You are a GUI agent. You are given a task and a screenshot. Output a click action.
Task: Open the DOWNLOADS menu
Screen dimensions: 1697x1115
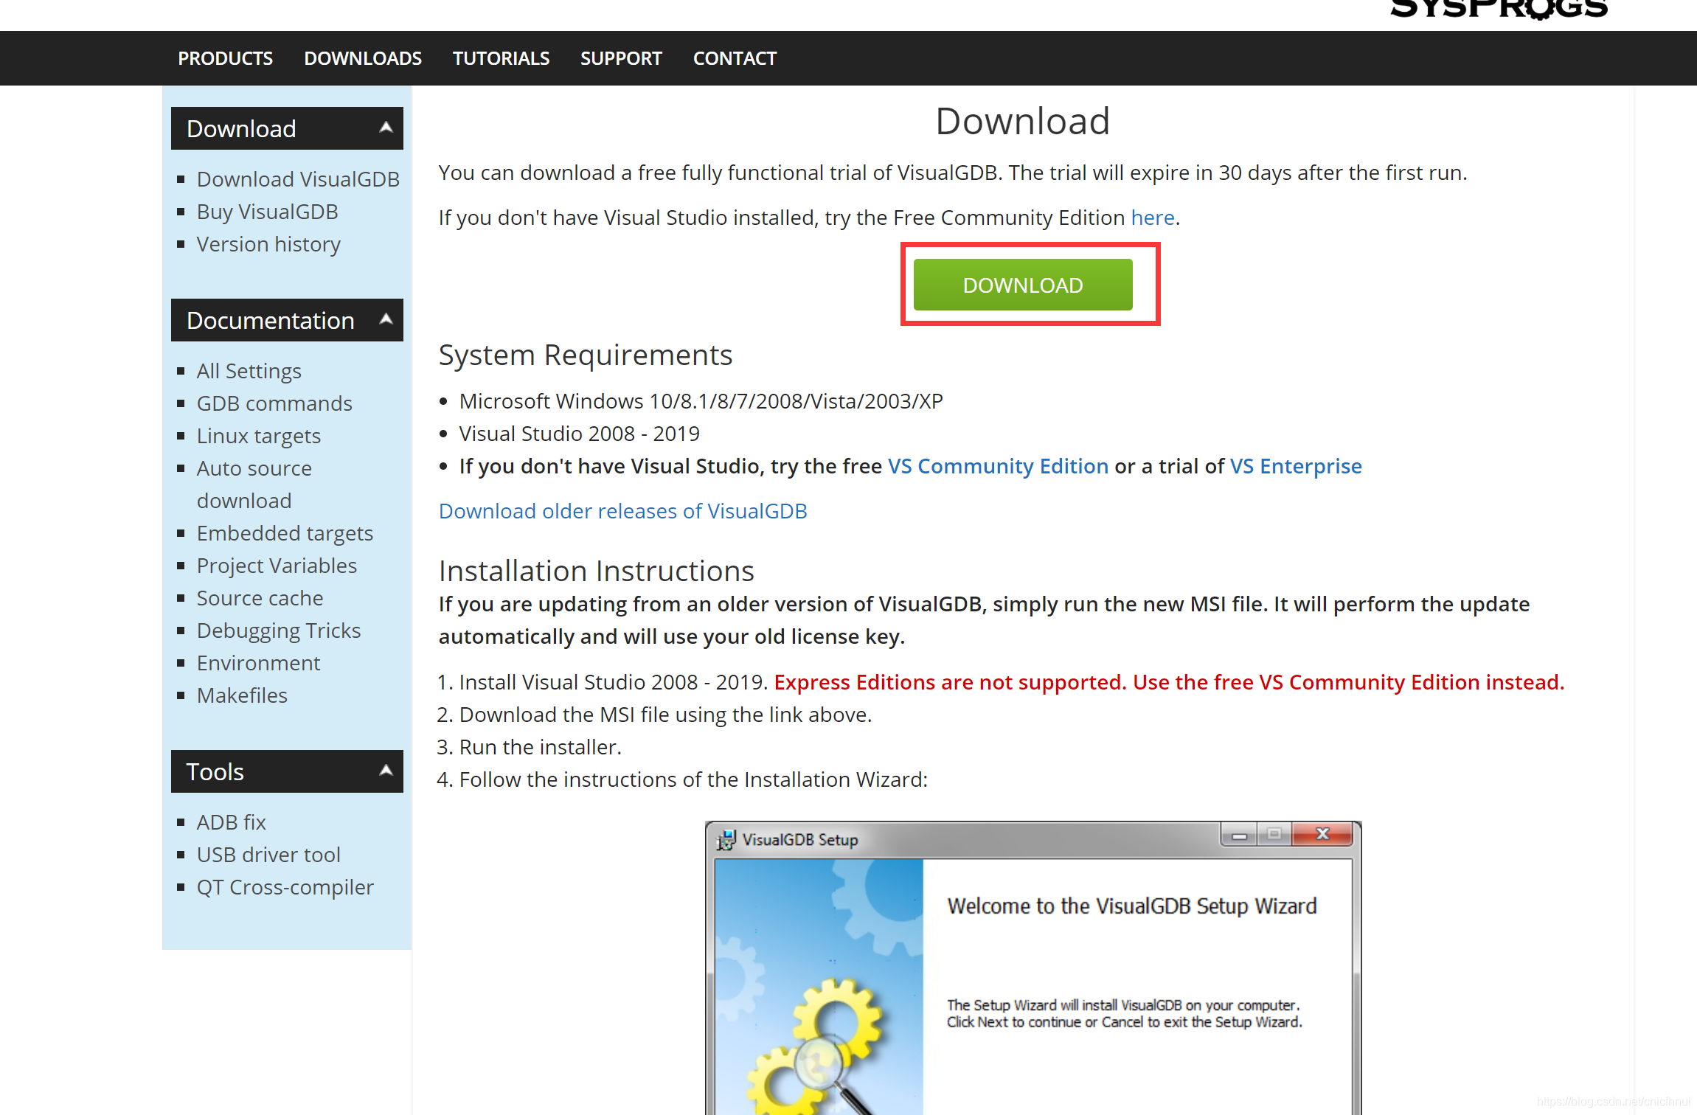[363, 58]
